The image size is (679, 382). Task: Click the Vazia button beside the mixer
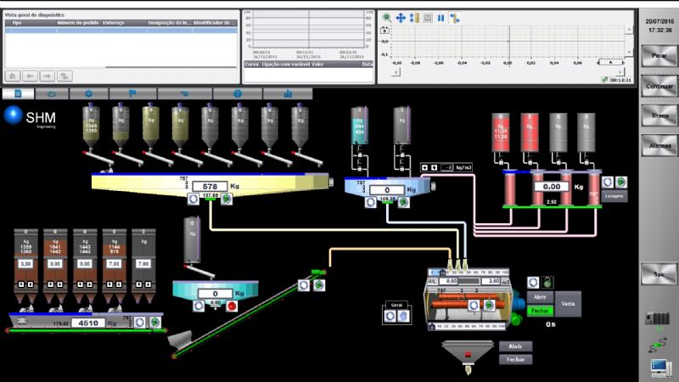click(x=569, y=303)
